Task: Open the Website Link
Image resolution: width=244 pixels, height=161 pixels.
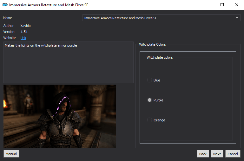Action: pos(23,38)
